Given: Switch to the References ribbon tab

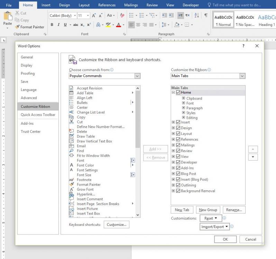Looking at the screenshot, I should click(x=107, y=5).
